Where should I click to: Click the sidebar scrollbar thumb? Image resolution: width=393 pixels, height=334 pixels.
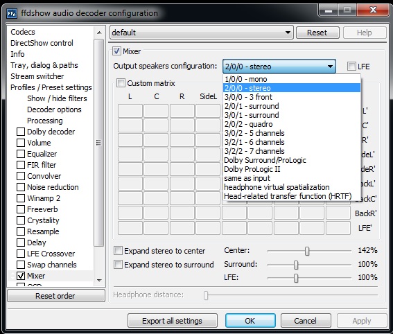point(99,143)
